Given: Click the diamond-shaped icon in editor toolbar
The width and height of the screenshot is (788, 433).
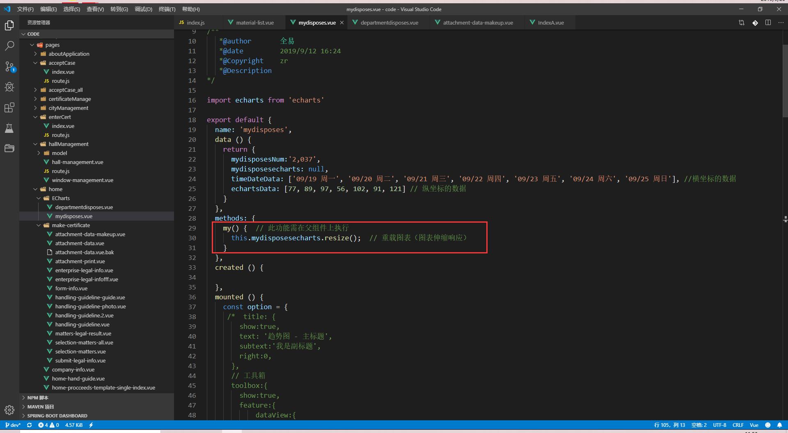Looking at the screenshot, I should 755,23.
